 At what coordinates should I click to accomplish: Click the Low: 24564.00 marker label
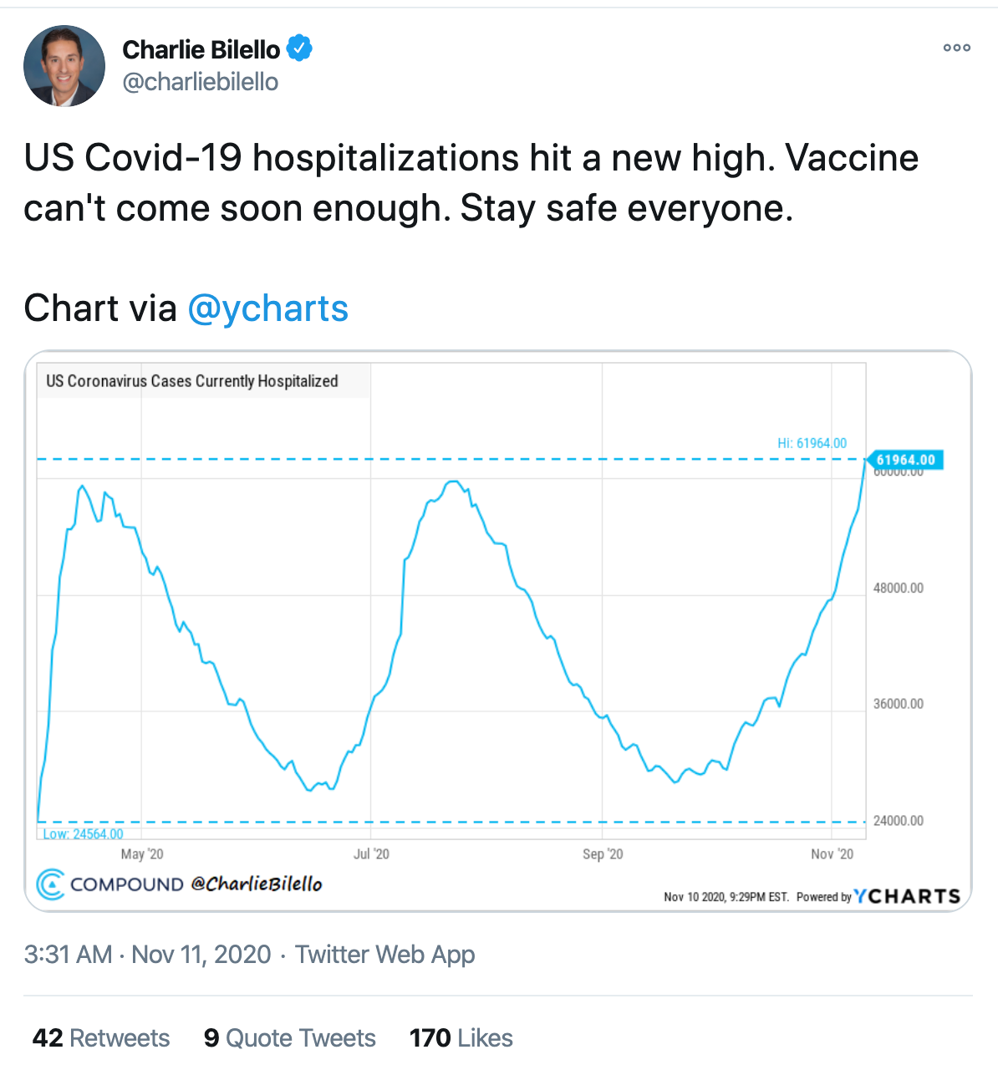pos(83,834)
